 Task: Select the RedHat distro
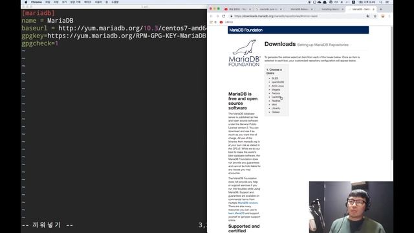(276, 101)
